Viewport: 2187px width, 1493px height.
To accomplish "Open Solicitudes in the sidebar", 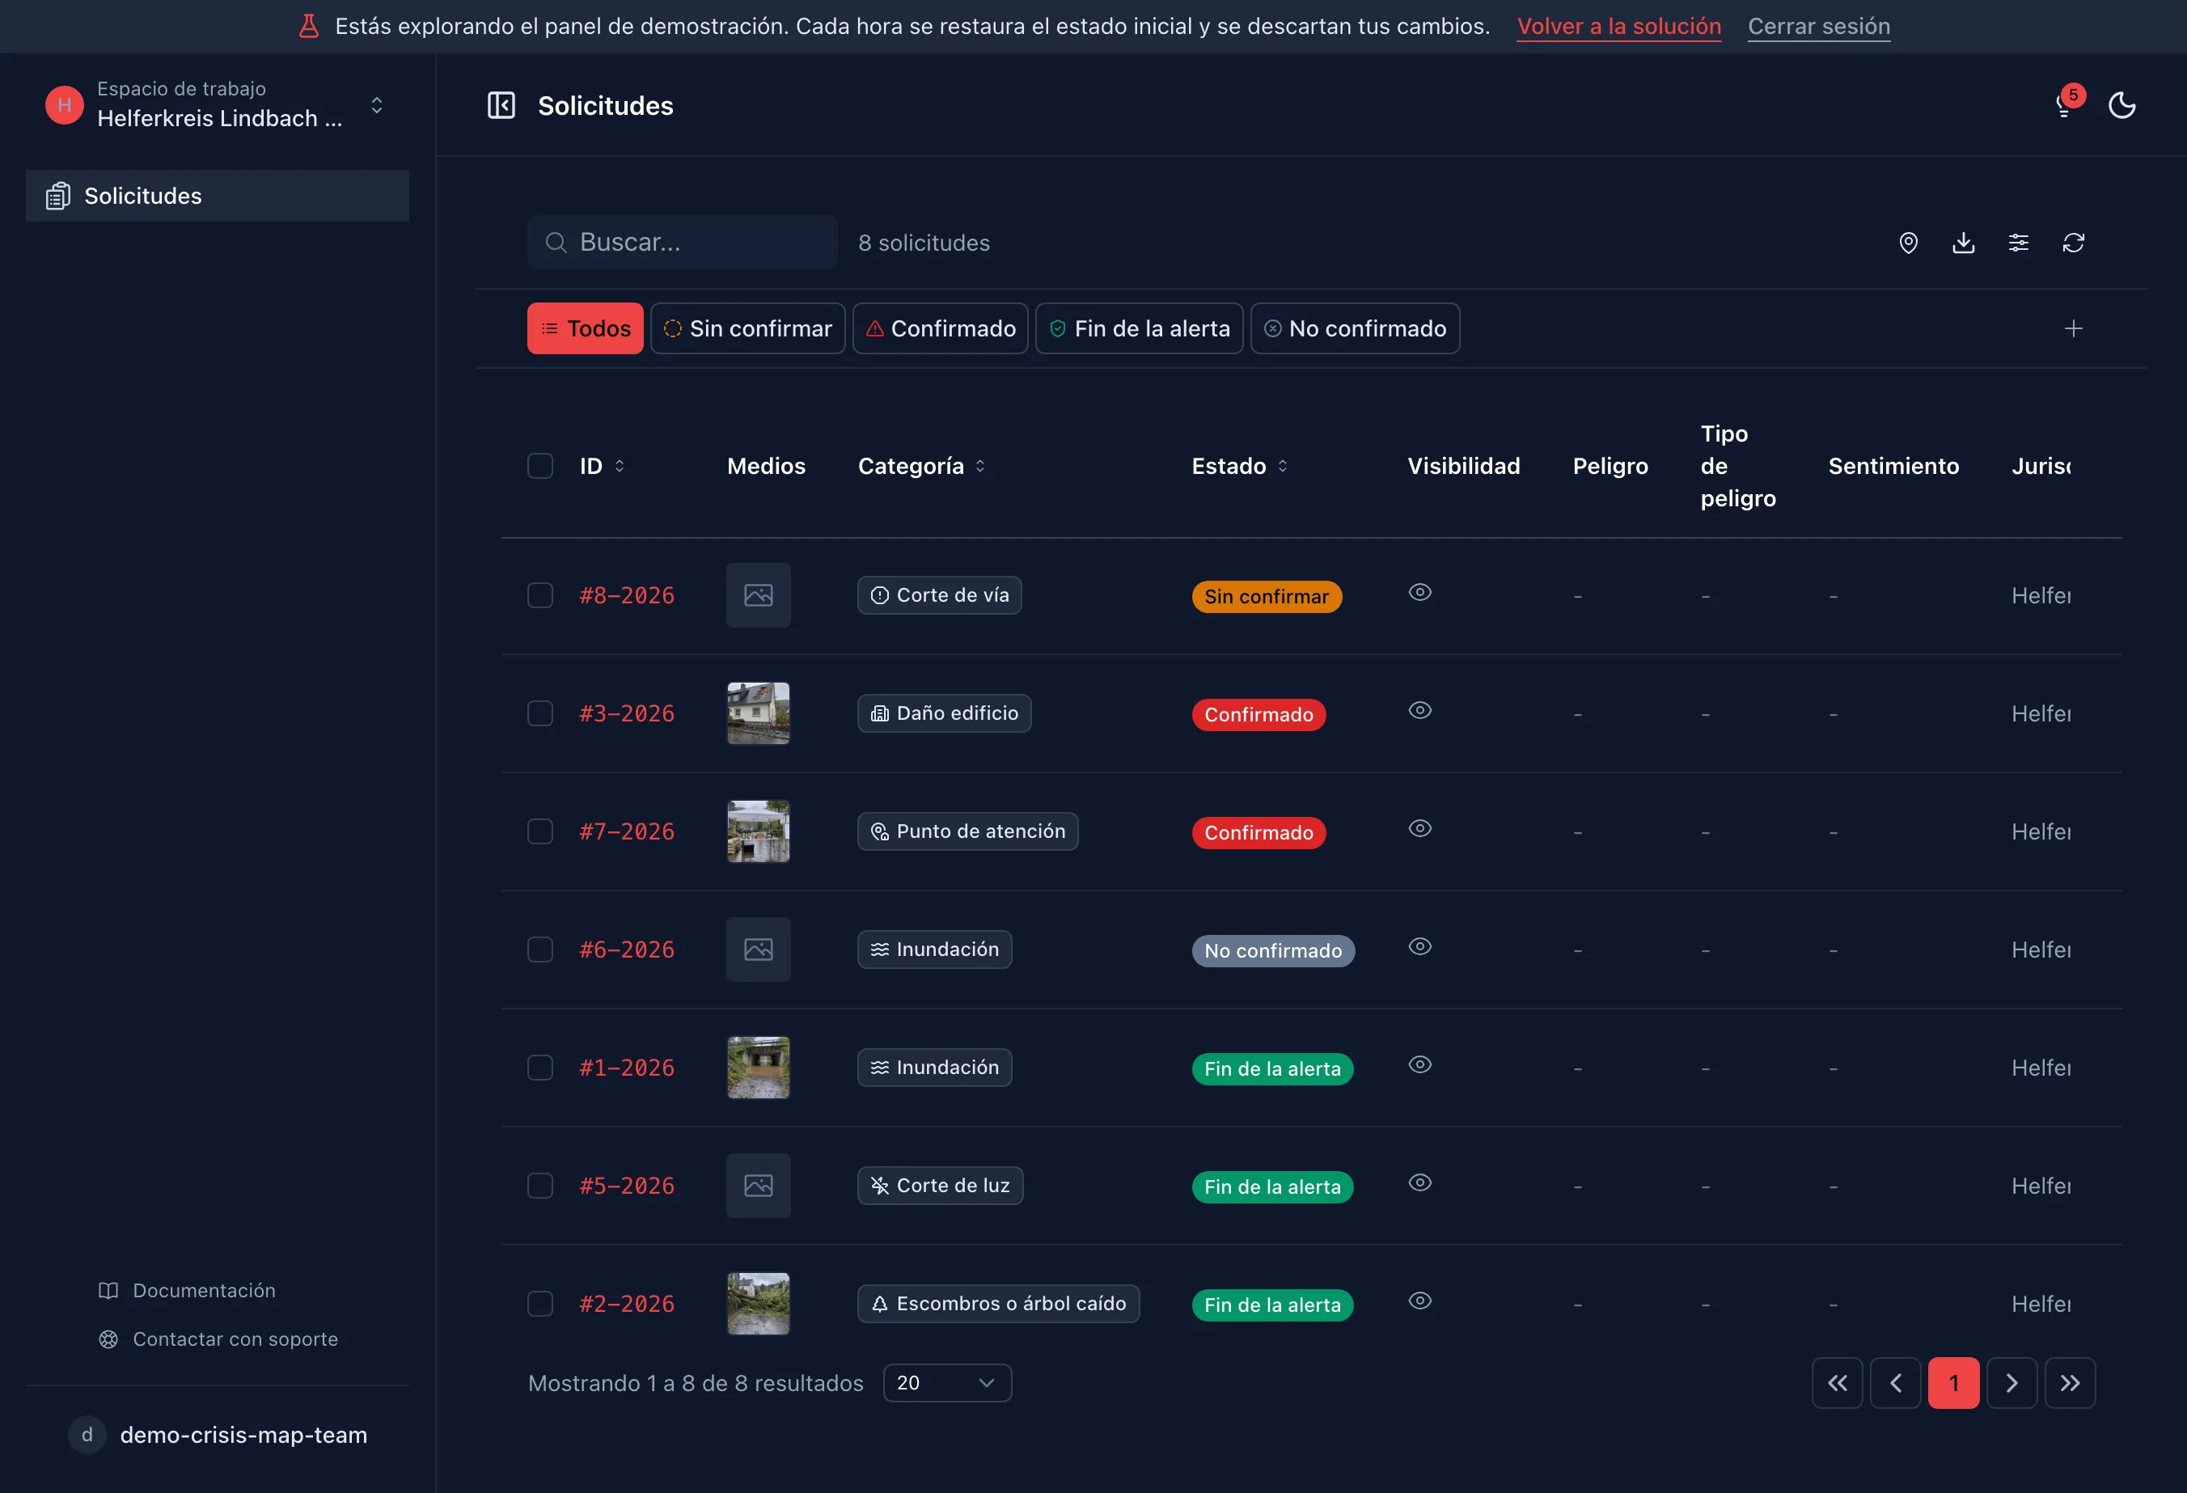I will (x=218, y=196).
